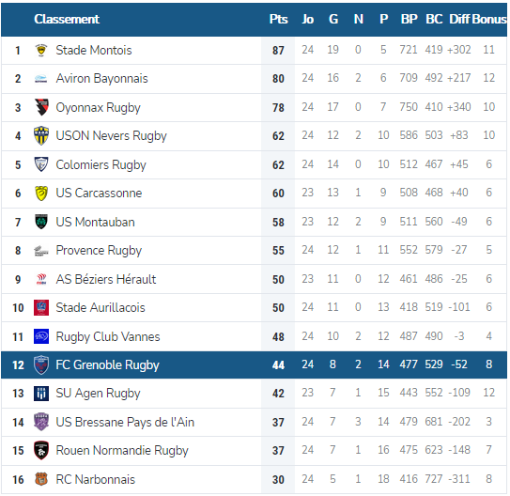Click the Rugby Club Vannes blue logo
Screen dimensions: 510x496
pyautogui.click(x=41, y=336)
